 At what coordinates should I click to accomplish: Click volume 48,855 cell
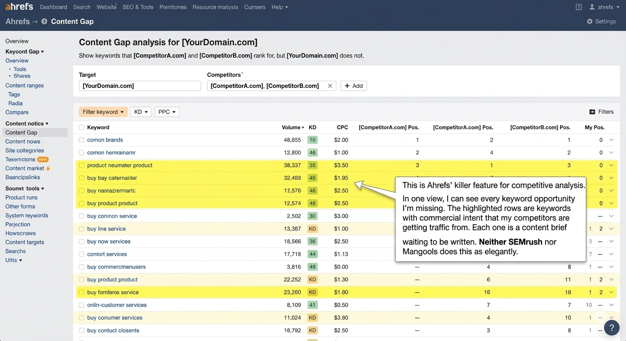[292, 140]
